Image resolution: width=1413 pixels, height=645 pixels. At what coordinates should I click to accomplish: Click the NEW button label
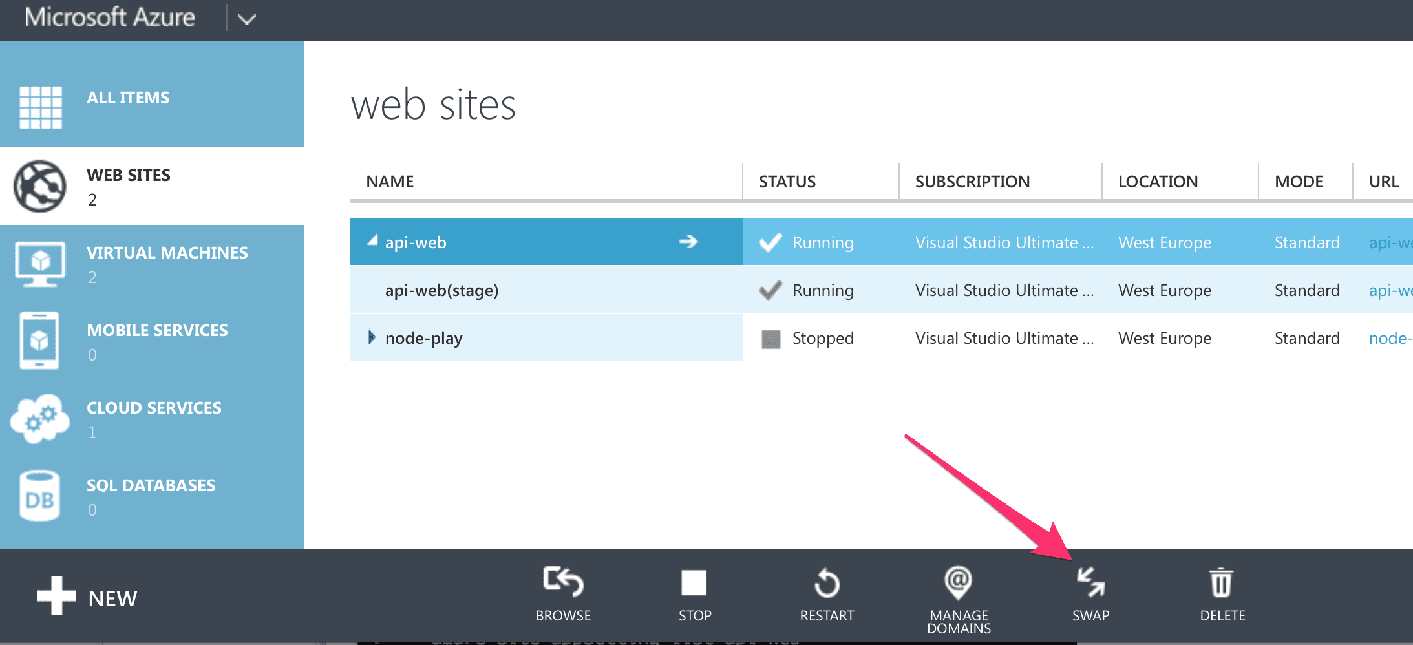point(112,598)
